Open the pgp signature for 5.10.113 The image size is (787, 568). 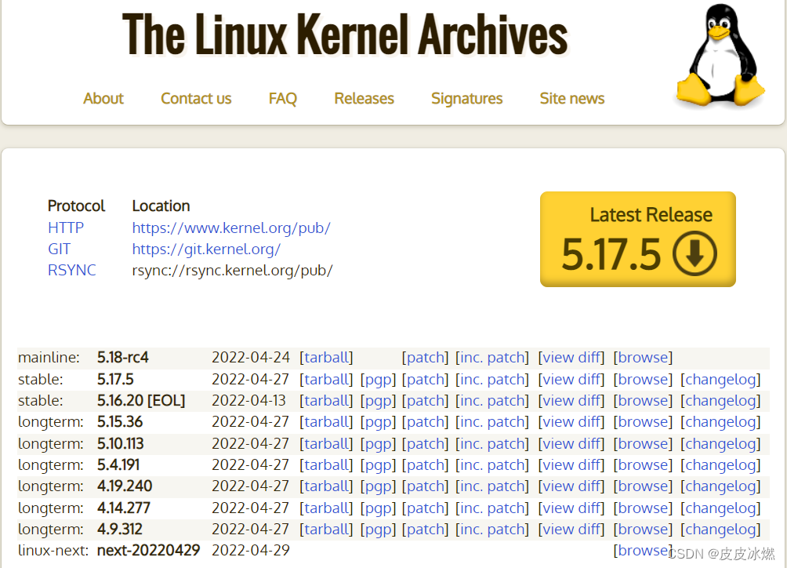[x=378, y=444]
